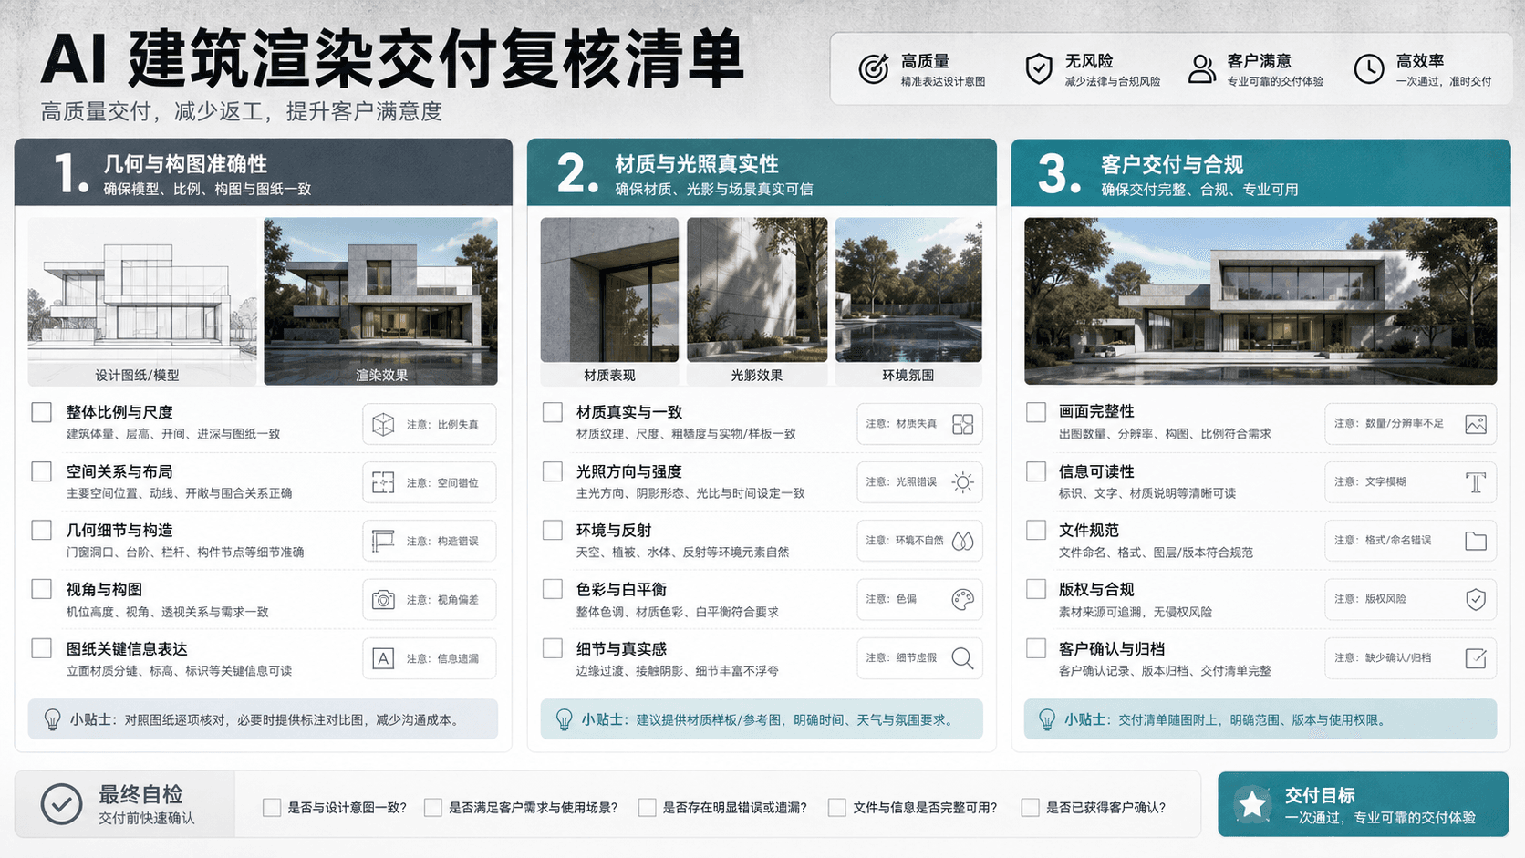The height and width of the screenshot is (858, 1525).
Task: Click the 信息遗漏 letter A icon
Action: click(x=383, y=658)
